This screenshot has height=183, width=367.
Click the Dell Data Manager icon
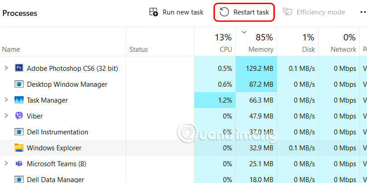[19, 179]
